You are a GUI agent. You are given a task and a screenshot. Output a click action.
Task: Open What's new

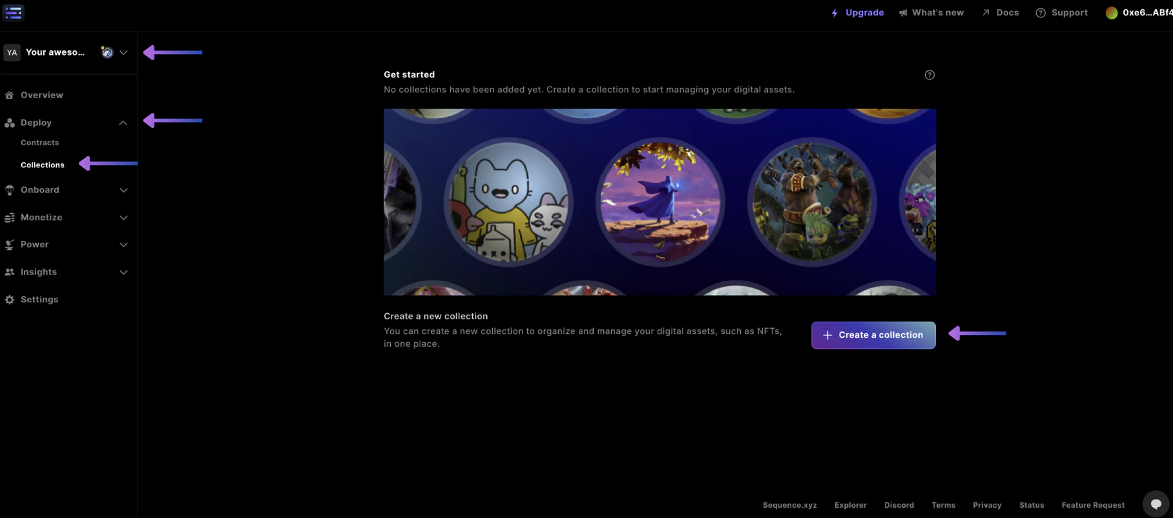click(938, 13)
